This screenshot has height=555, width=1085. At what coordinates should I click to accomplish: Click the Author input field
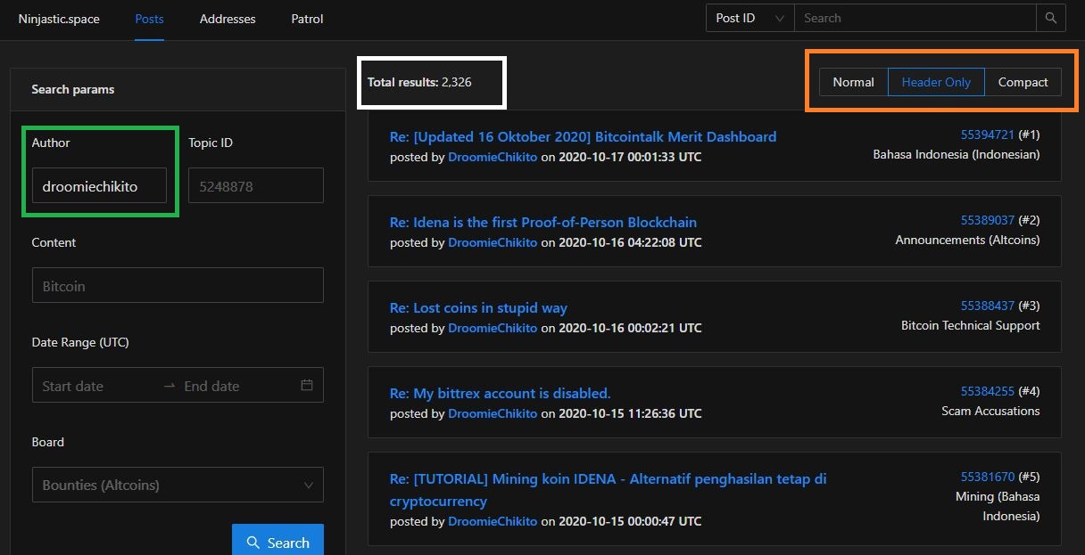tap(99, 186)
